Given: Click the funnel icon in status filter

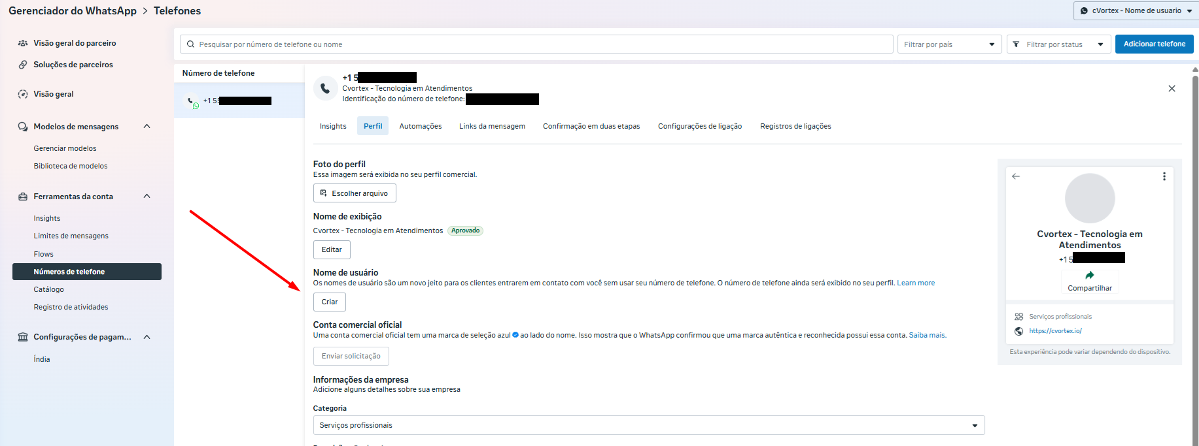Looking at the screenshot, I should tap(1016, 44).
